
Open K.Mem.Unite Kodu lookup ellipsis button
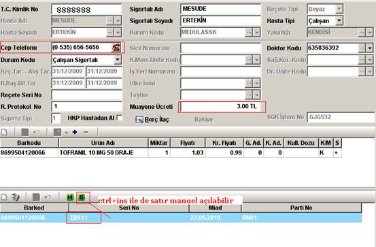coord(249,59)
